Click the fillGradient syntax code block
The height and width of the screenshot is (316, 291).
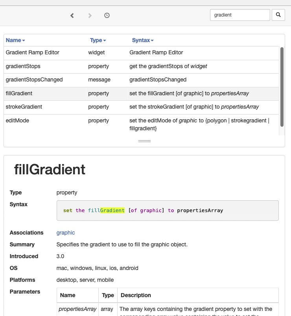(x=168, y=211)
